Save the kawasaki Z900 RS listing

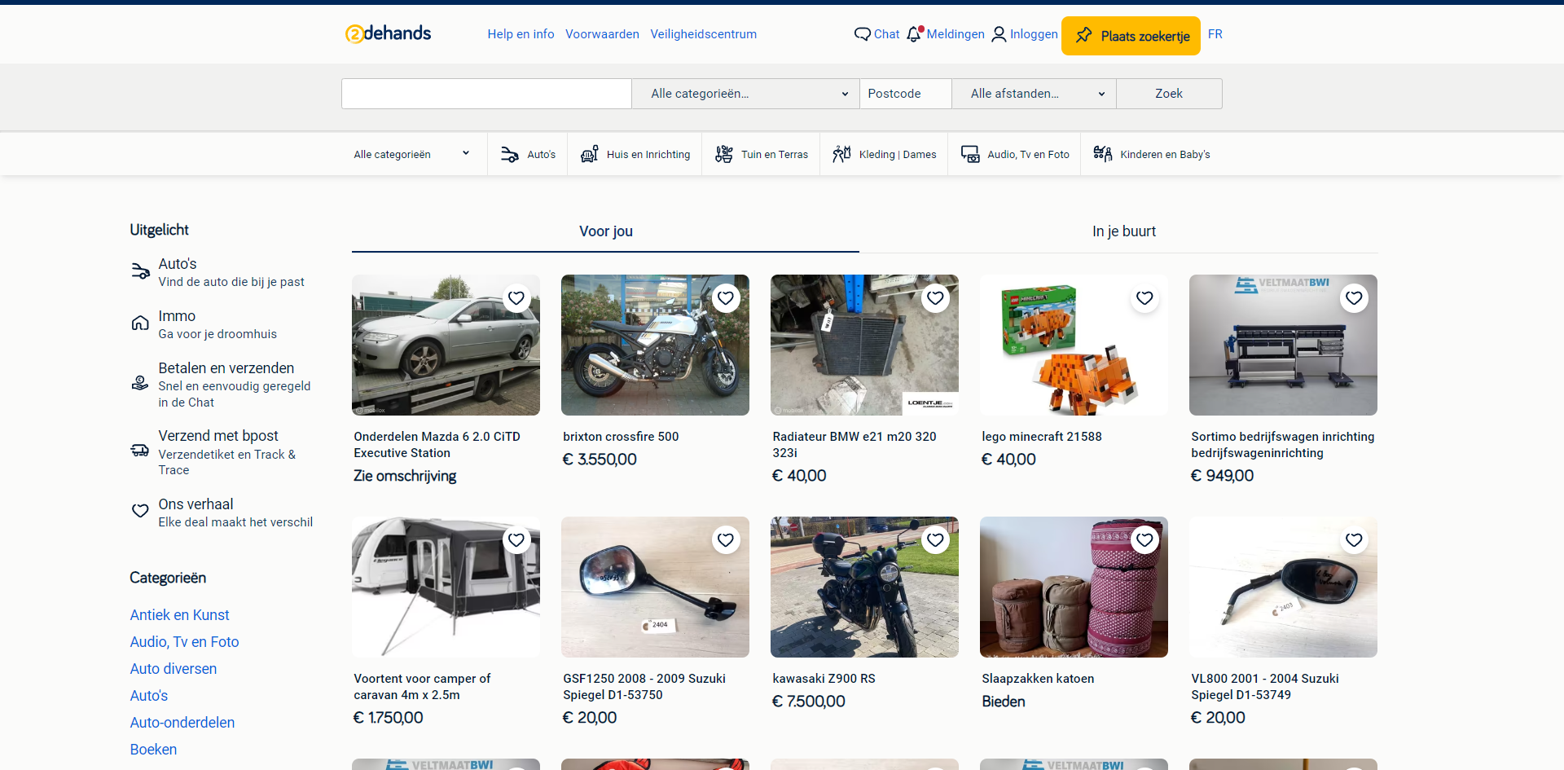pyautogui.click(x=935, y=540)
